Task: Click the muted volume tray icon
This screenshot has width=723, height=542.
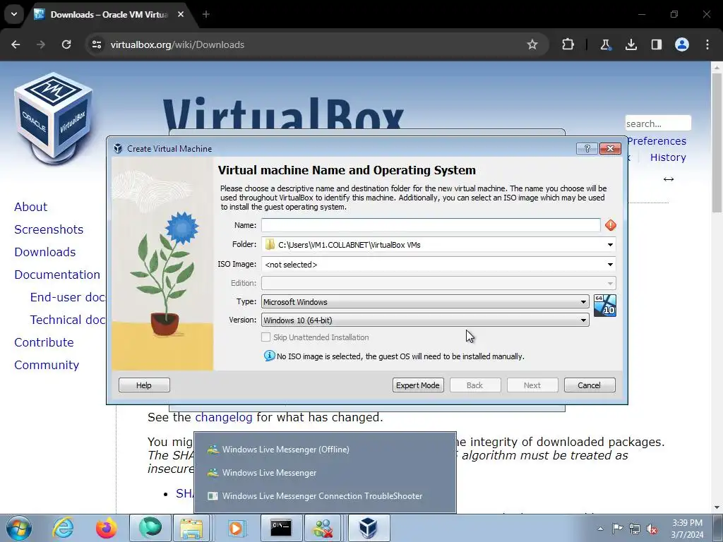Action: [652, 529]
